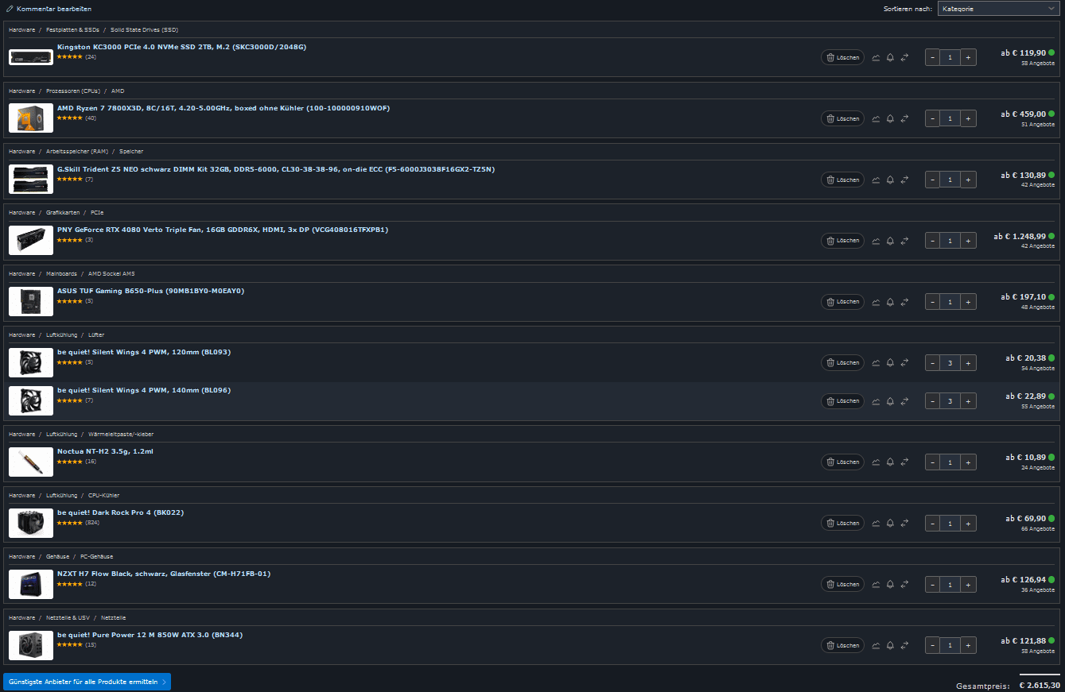Open price chart for Silent Wings 4 140mm
This screenshot has width=1065, height=692.
[876, 401]
